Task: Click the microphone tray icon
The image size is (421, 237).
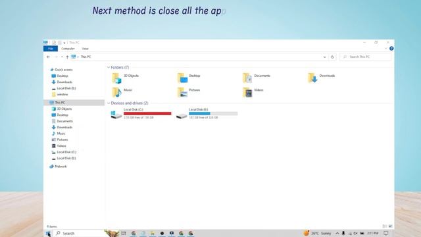Action: (x=343, y=233)
